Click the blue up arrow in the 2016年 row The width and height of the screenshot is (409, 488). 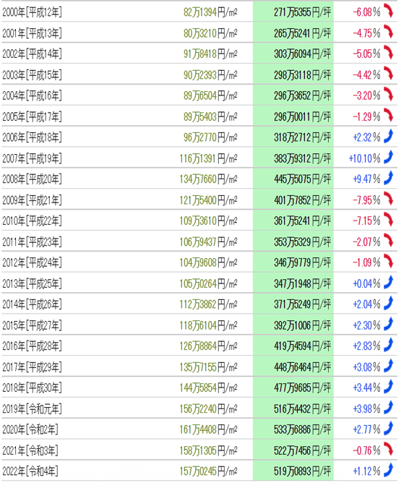(388, 345)
